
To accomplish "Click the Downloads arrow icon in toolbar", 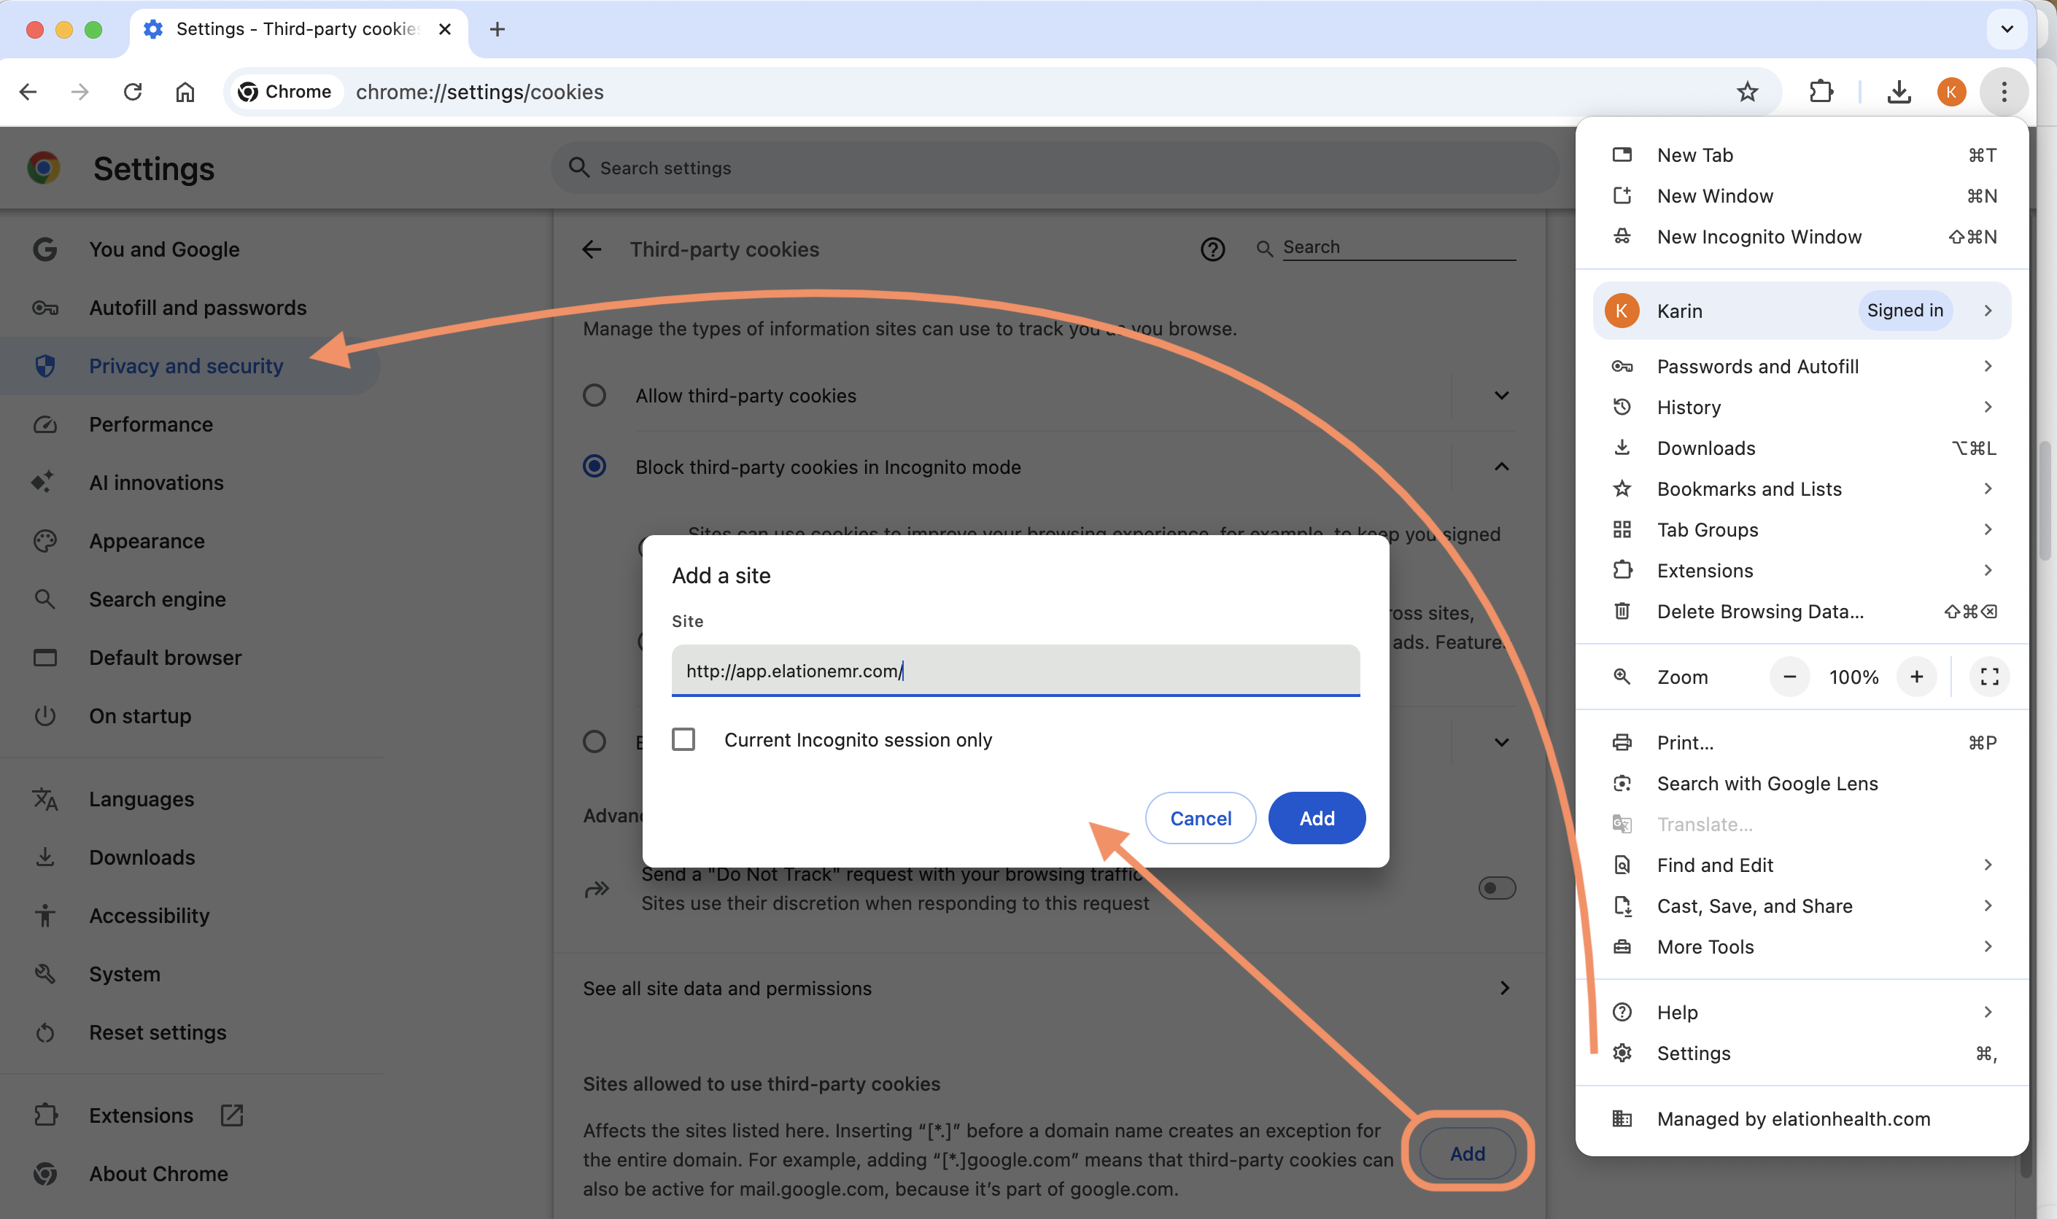I will coord(1899,92).
